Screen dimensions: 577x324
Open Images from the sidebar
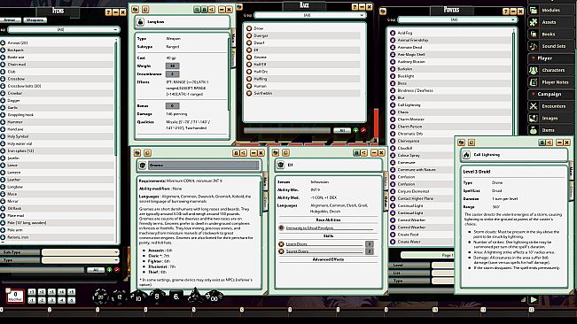coord(550,119)
